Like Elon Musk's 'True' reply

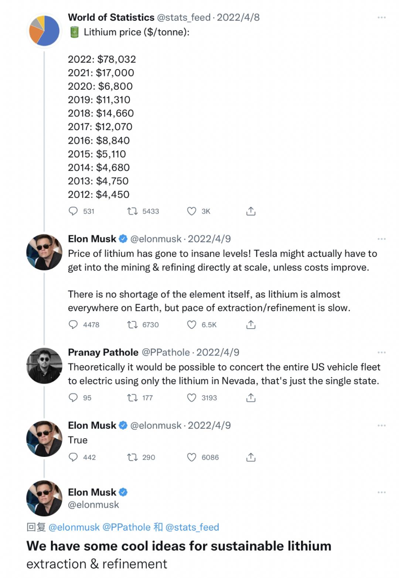click(191, 457)
